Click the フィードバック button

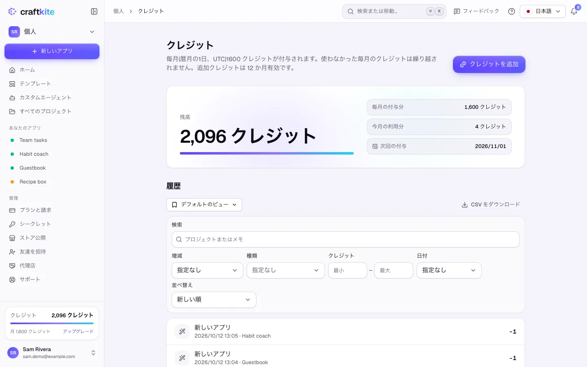477,11
